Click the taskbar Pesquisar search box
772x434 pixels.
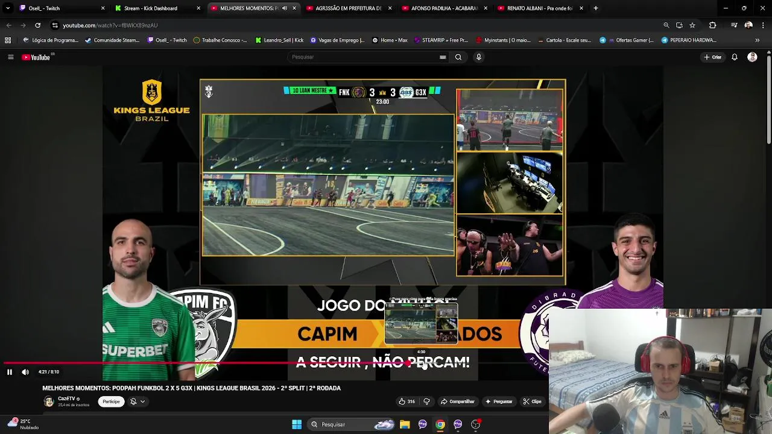click(x=352, y=424)
